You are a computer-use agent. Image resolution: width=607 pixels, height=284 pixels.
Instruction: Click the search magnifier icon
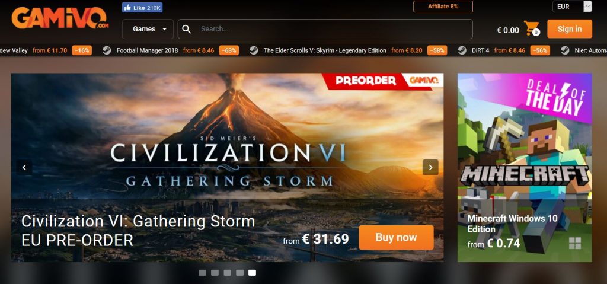[x=187, y=29]
